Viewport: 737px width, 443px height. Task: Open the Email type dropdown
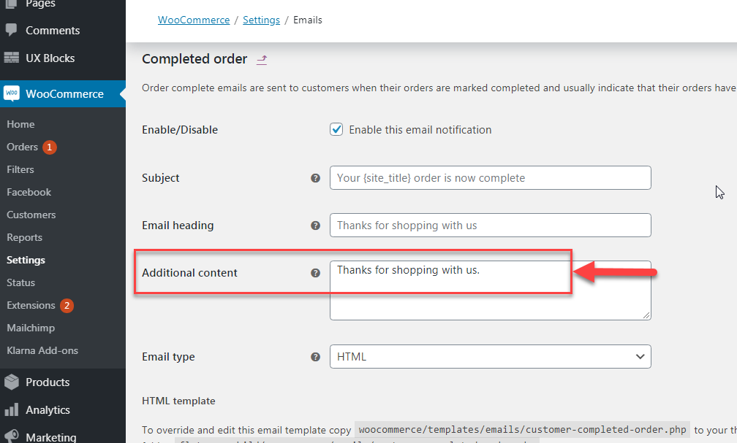click(490, 357)
